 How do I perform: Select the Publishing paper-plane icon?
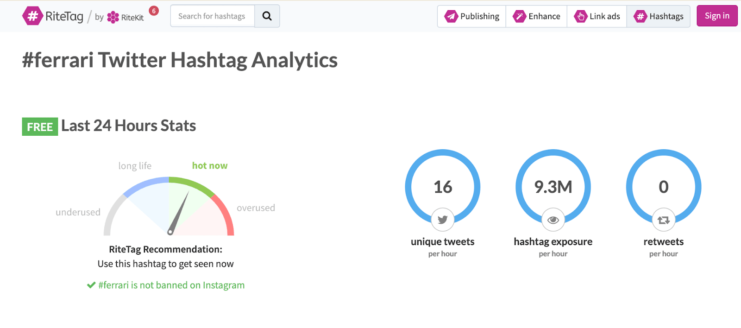pos(451,16)
